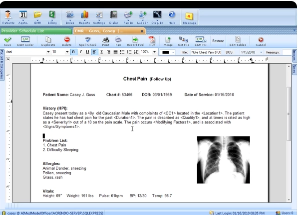Open the Reports chart icon
298x215 pixels.
[84, 17]
